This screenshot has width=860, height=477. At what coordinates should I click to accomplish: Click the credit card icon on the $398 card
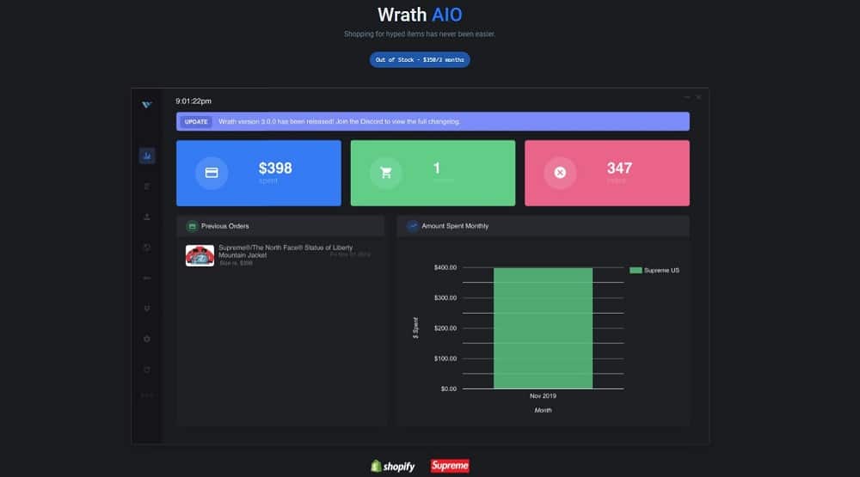pyautogui.click(x=212, y=173)
